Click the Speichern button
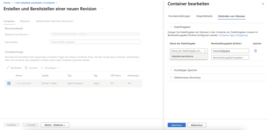Image resolution: width=269 pixels, height=130 pixels. [177, 125]
